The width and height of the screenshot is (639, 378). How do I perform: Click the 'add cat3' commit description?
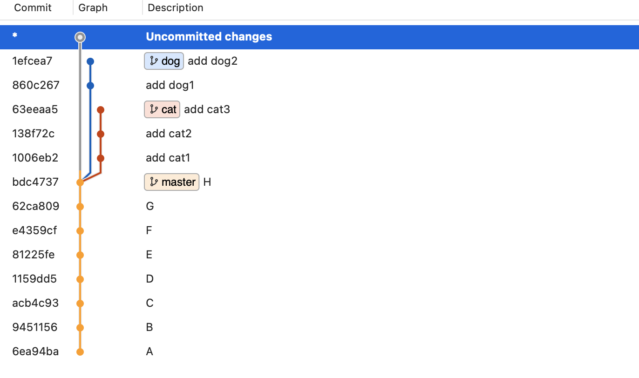coord(207,109)
